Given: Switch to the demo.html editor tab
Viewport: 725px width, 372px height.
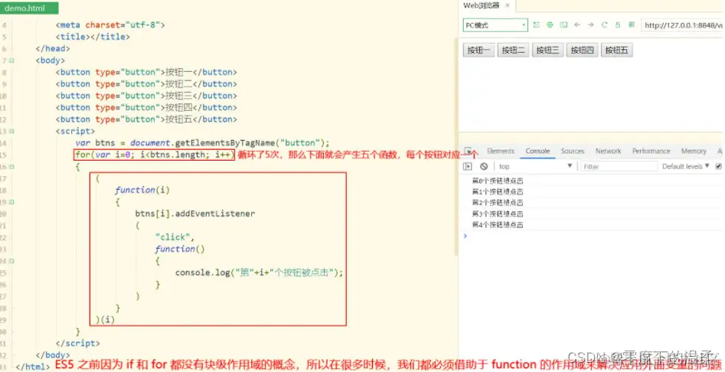Looking at the screenshot, I should [29, 8].
